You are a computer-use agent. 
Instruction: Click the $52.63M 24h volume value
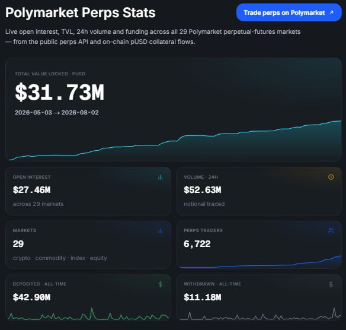(203, 190)
